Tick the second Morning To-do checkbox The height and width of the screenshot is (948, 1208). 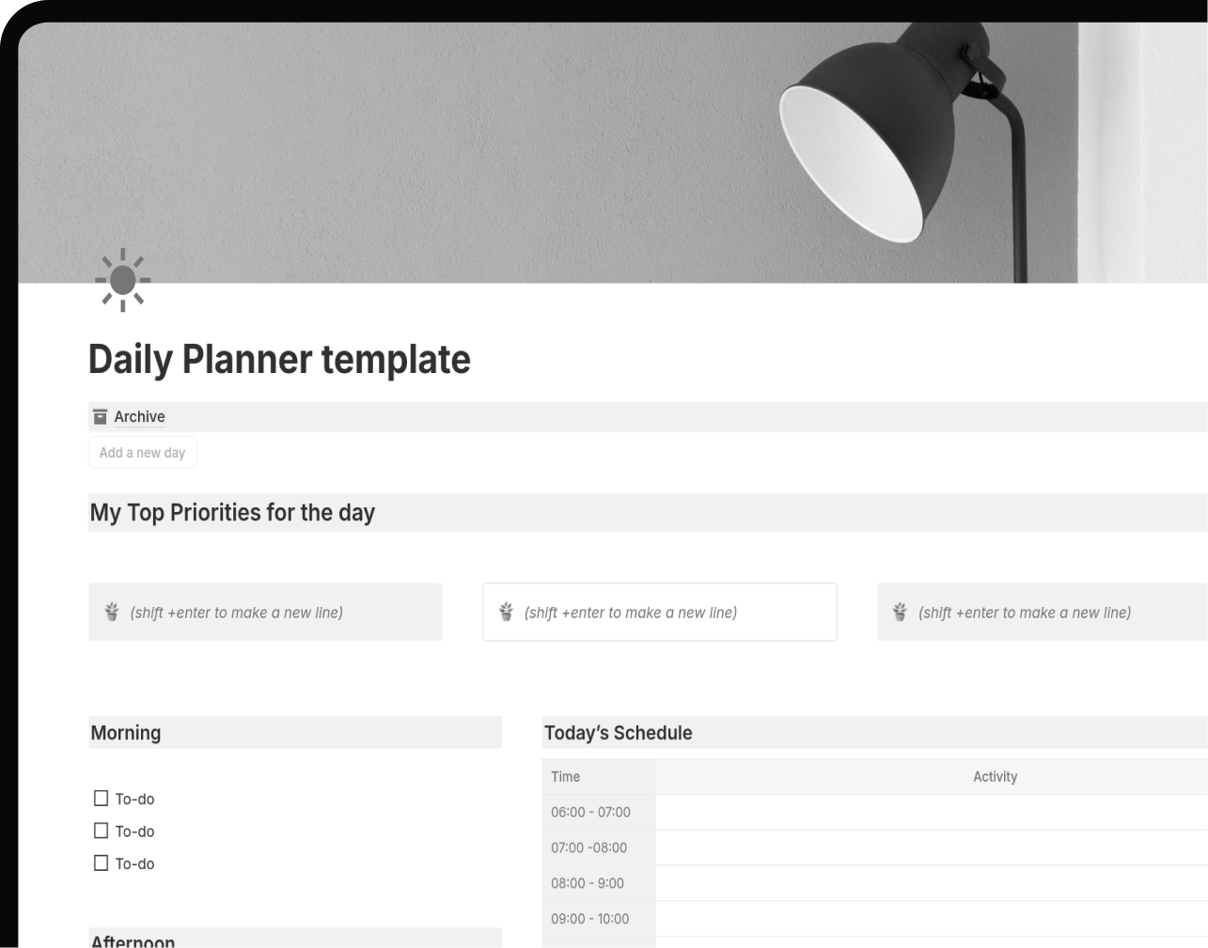click(102, 831)
